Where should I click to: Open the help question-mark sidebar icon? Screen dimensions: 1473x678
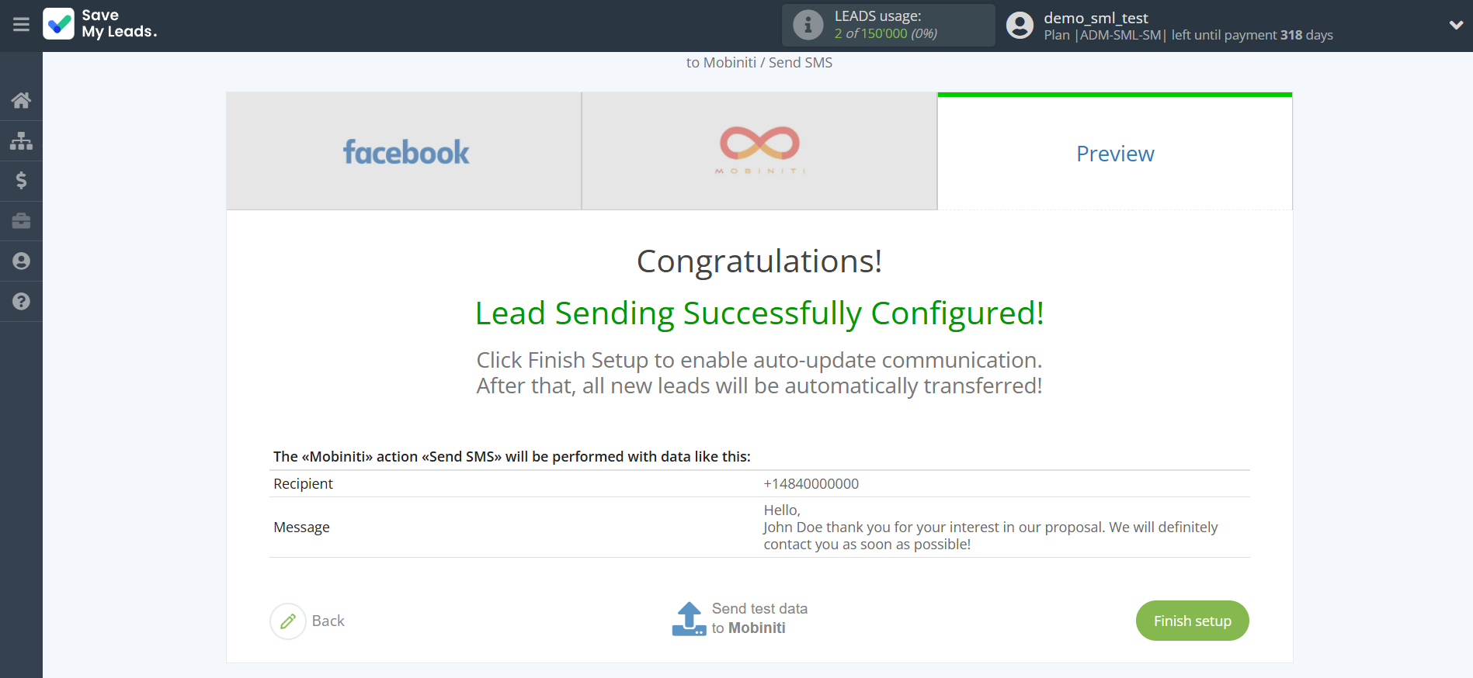tap(21, 301)
